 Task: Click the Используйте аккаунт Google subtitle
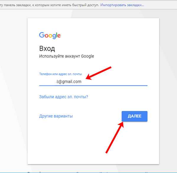66,56
